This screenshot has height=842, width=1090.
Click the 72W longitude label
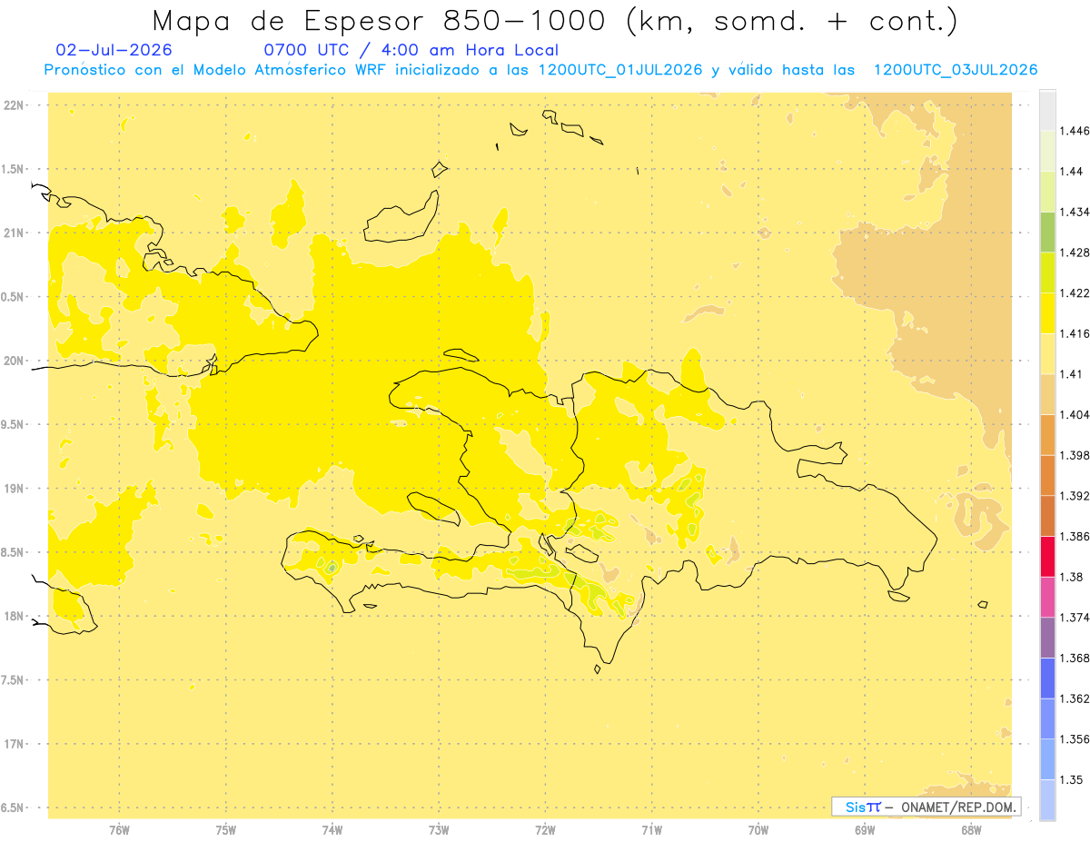coord(545,830)
